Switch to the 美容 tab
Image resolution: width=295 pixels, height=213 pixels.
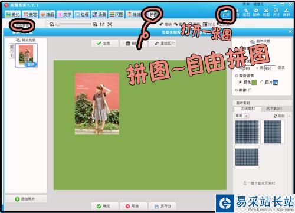pyautogui.click(x=30, y=14)
